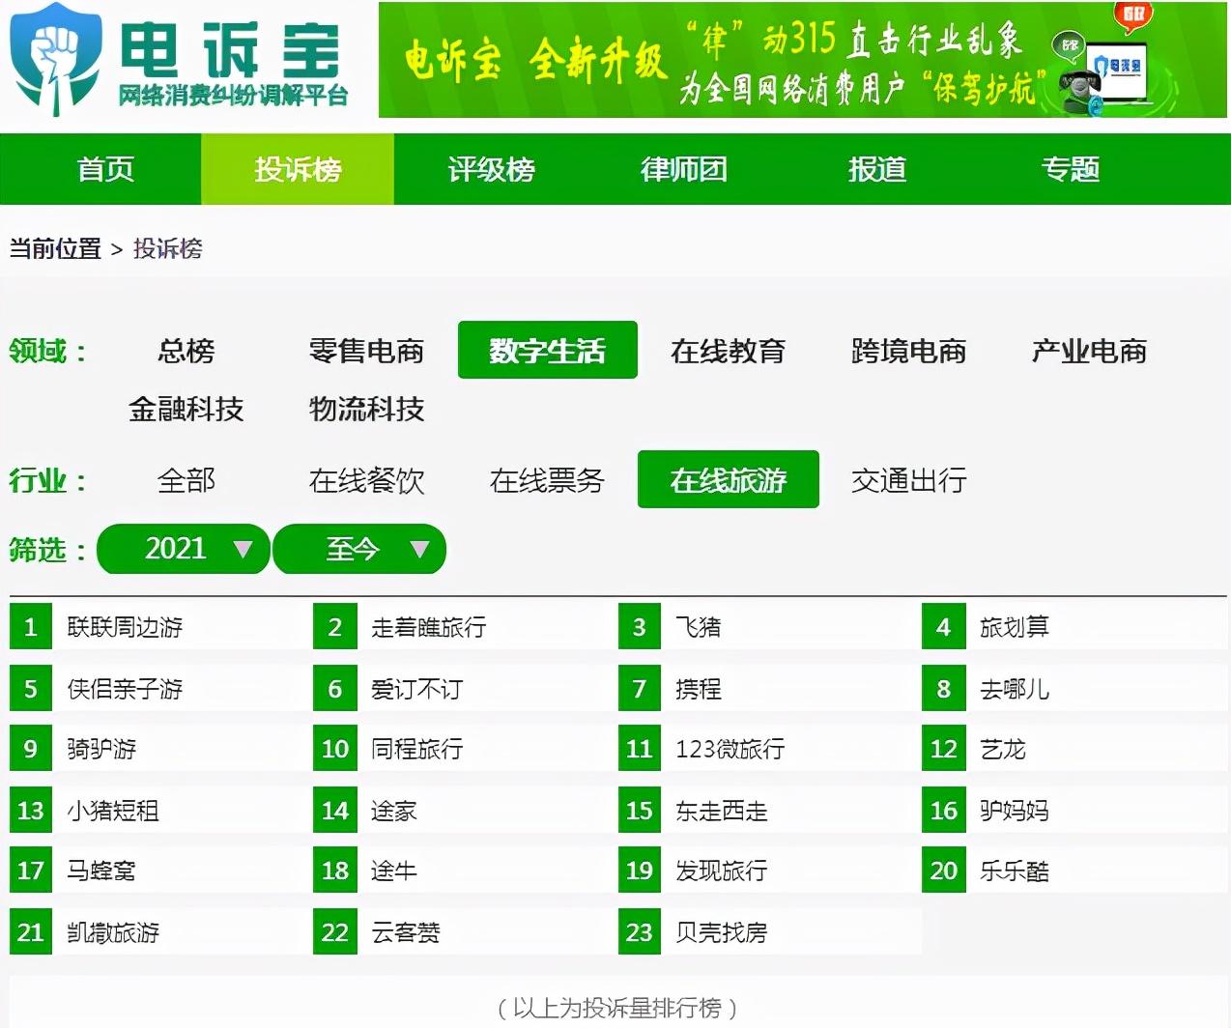This screenshot has width=1231, height=1028.
Task: Select the 在线餐饮 industry filter
Action: (367, 480)
